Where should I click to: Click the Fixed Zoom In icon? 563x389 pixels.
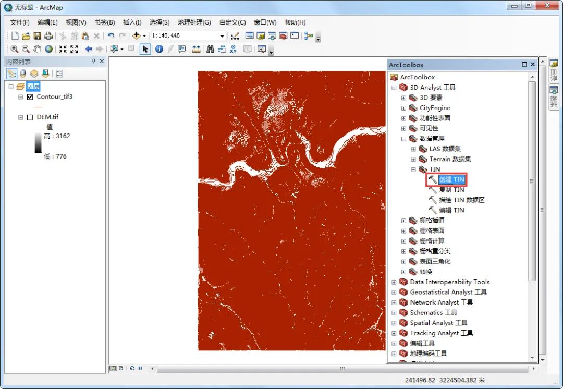tap(63, 49)
